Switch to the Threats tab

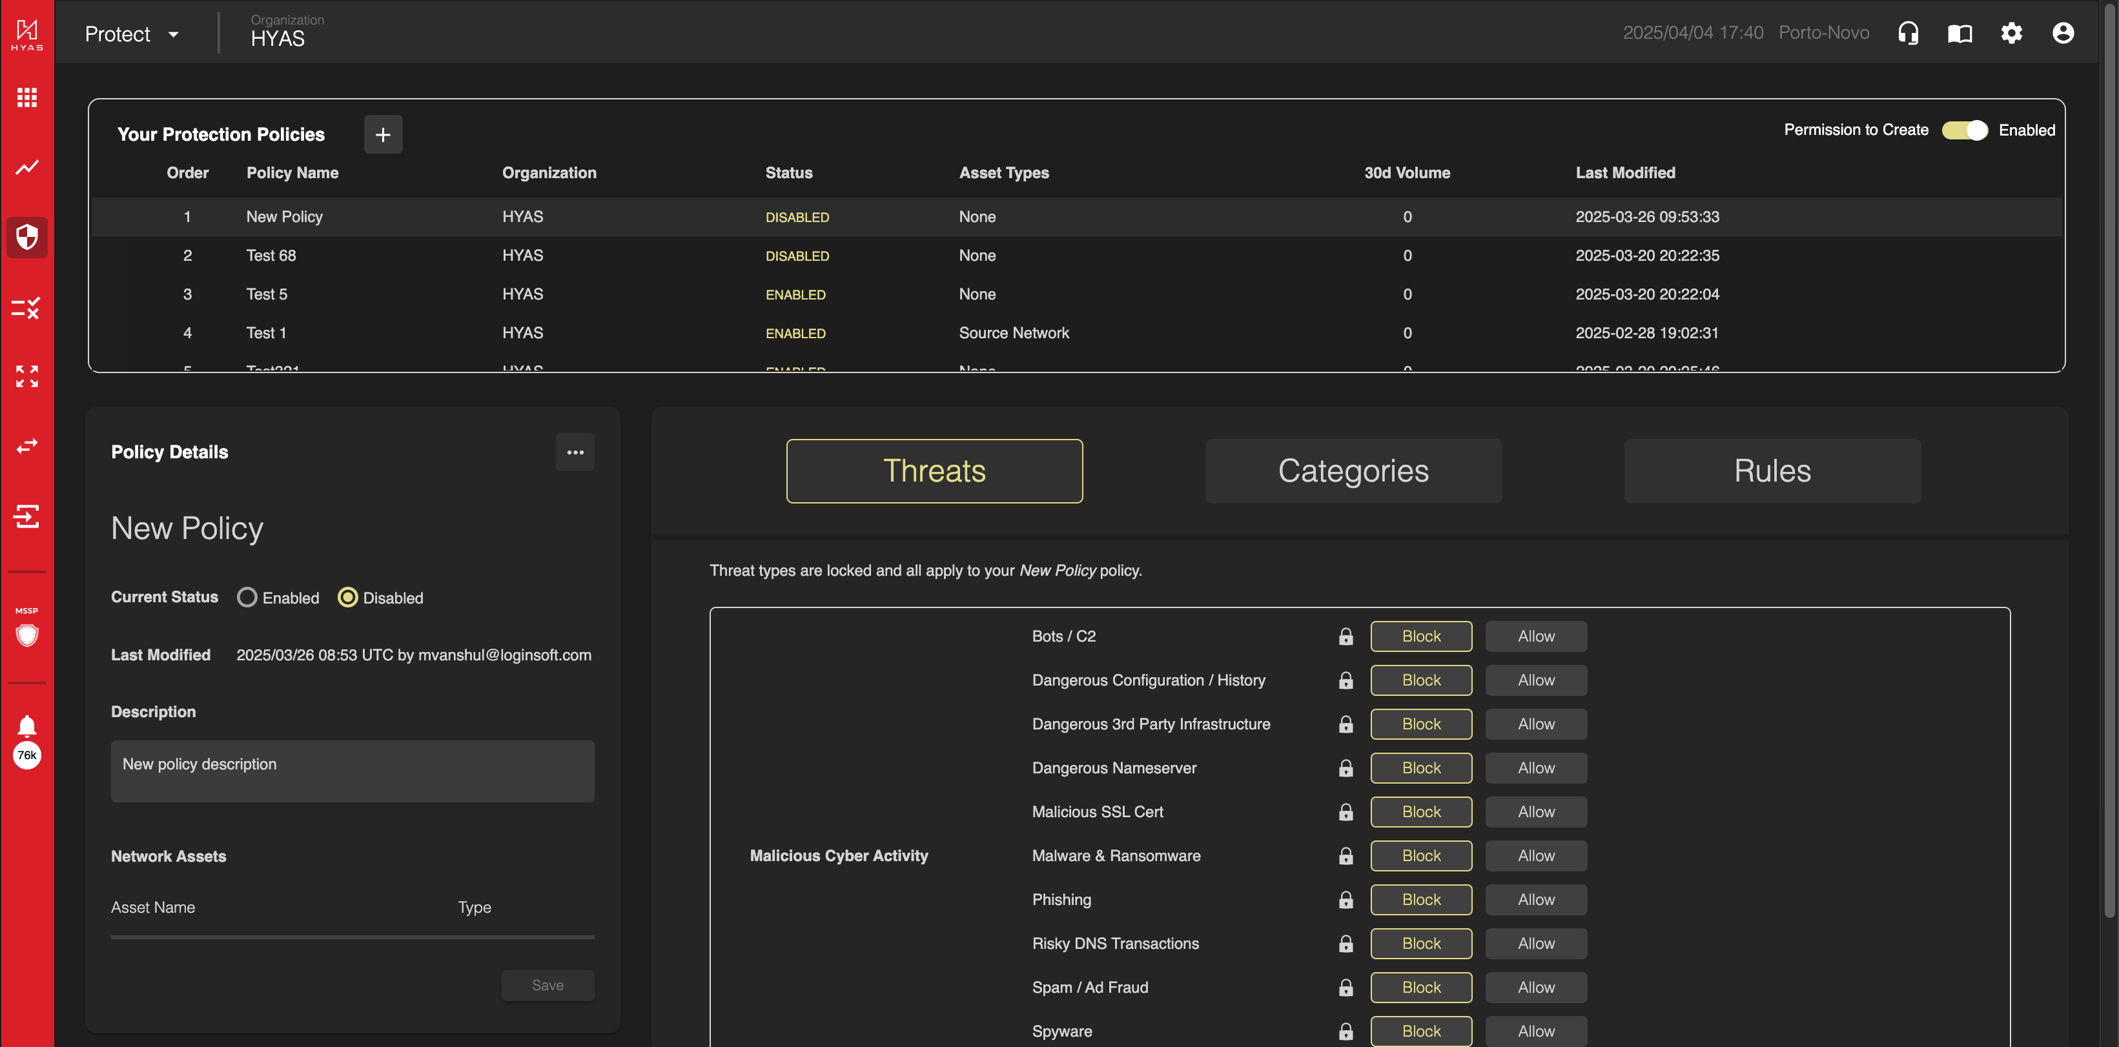click(934, 471)
